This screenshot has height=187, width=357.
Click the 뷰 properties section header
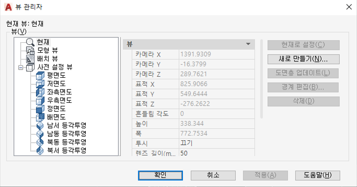(188, 44)
